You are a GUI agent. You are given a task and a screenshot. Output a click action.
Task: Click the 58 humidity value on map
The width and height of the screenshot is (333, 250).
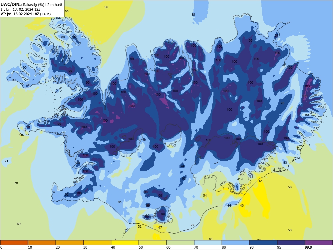point(21,135)
